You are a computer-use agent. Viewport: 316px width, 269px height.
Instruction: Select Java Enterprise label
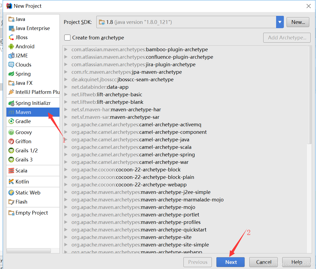pos(33,28)
